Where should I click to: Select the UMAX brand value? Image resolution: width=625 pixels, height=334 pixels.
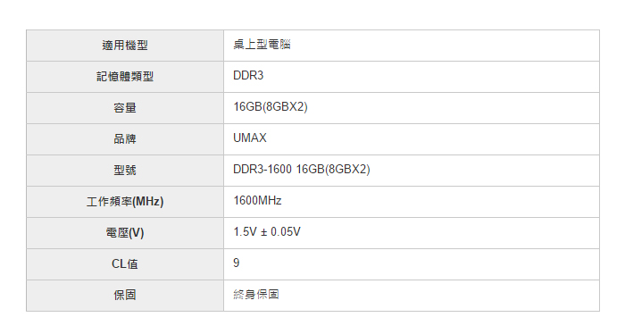pos(249,138)
